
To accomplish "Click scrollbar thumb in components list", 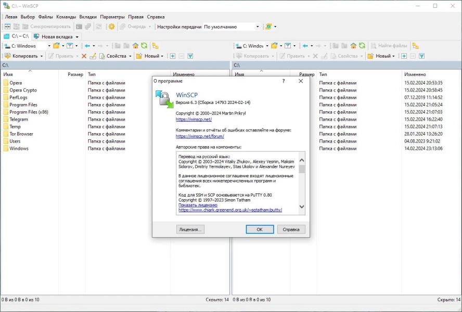I will click(x=302, y=169).
